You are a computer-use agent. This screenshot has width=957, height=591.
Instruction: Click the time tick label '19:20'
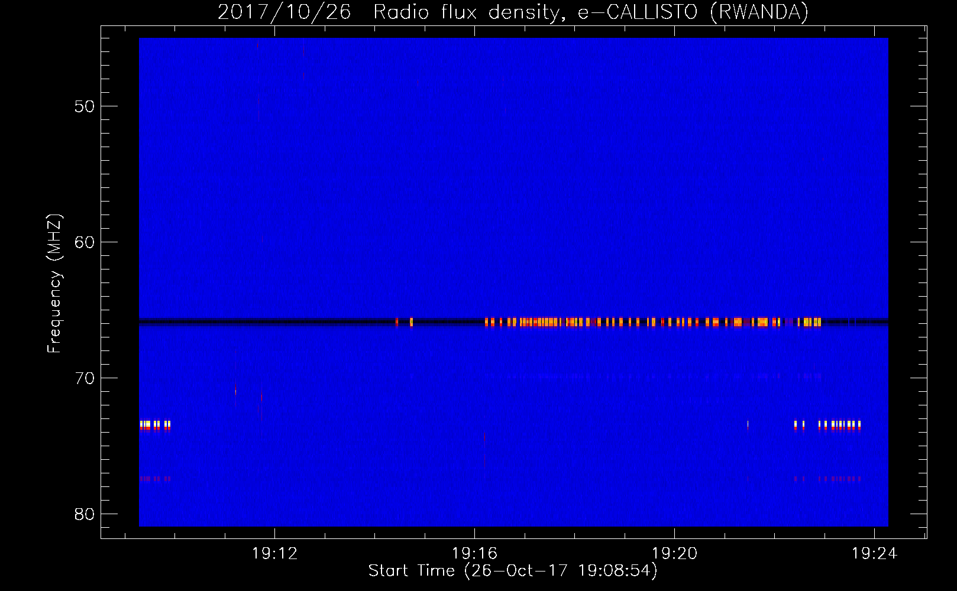point(674,554)
